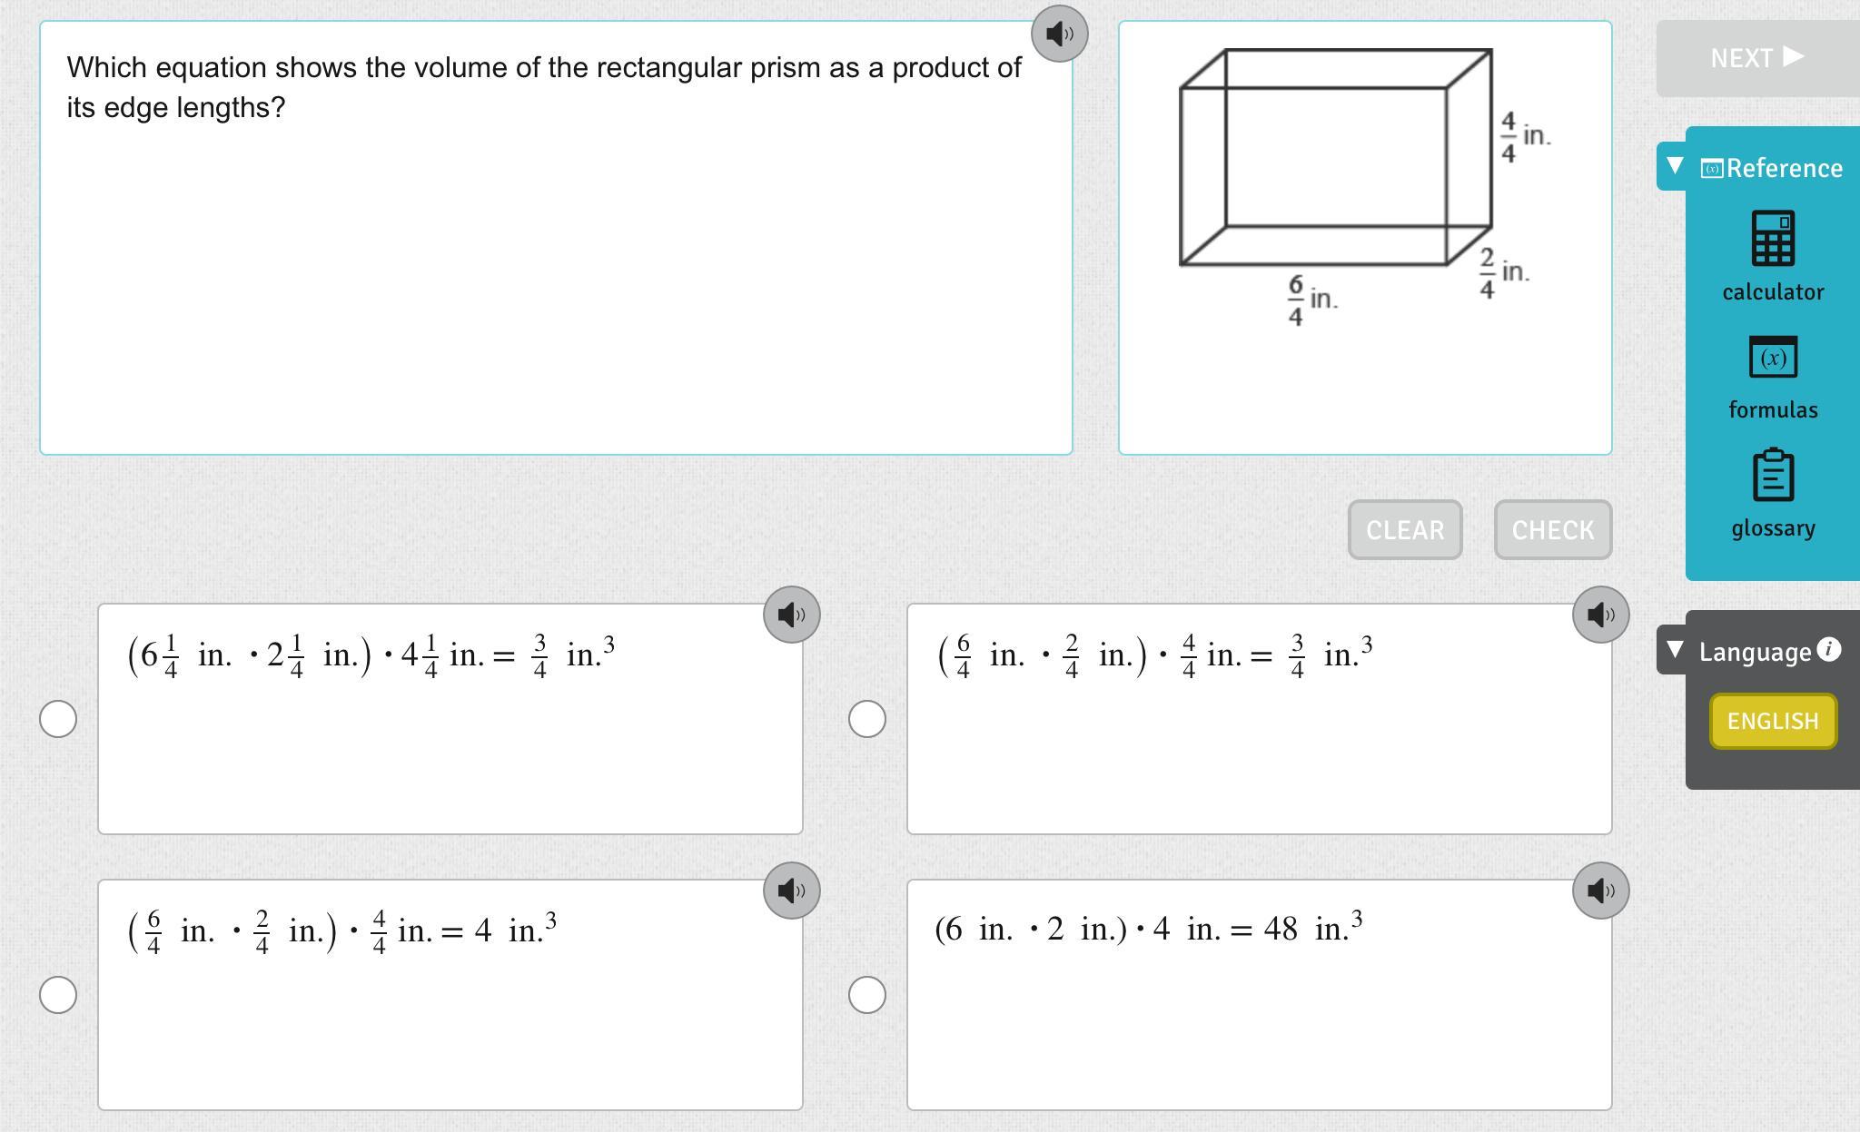This screenshot has width=1860, height=1132.
Task: Select the answer equal to 48 in.³
Action: click(867, 995)
